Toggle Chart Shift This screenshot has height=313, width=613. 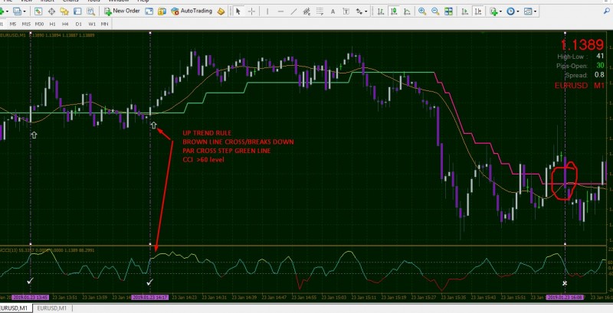(478, 11)
